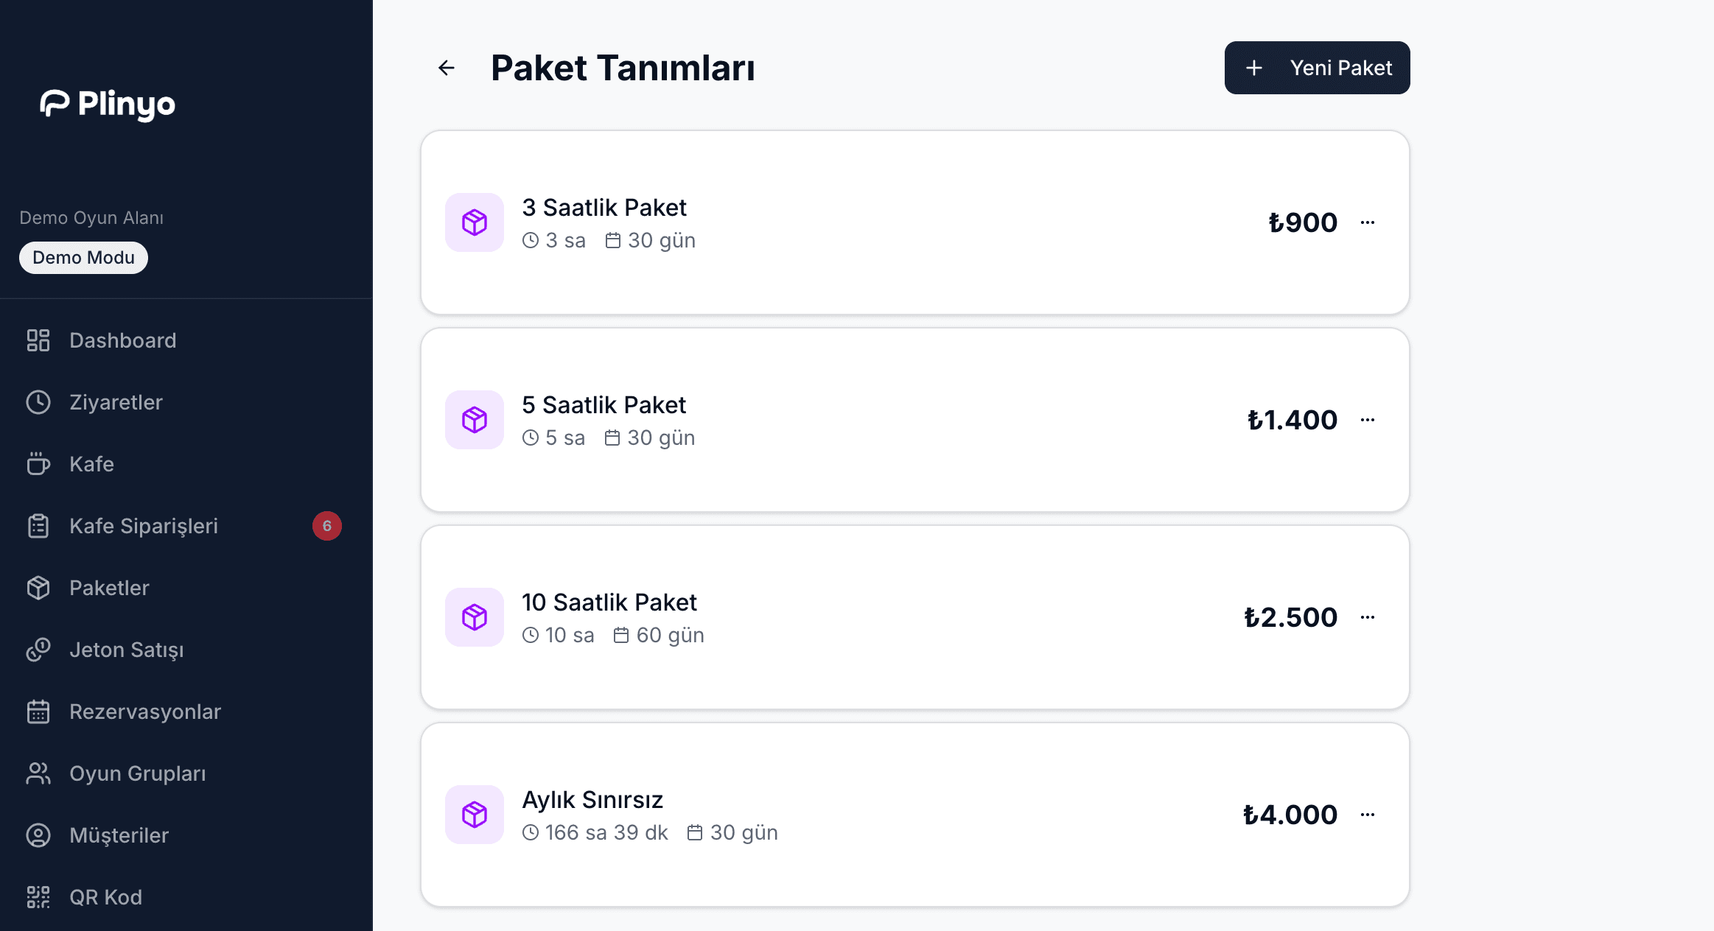Open options menu on 5 Saatlik Paket
Viewport: 1714px width, 931px height.
[x=1368, y=419]
